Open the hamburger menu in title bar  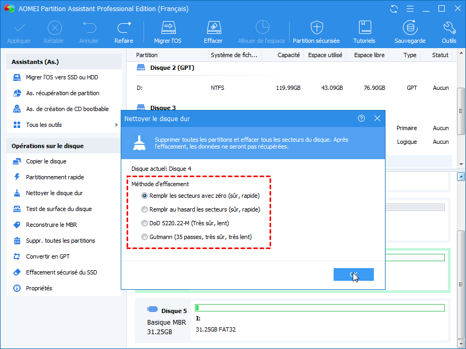click(410, 9)
